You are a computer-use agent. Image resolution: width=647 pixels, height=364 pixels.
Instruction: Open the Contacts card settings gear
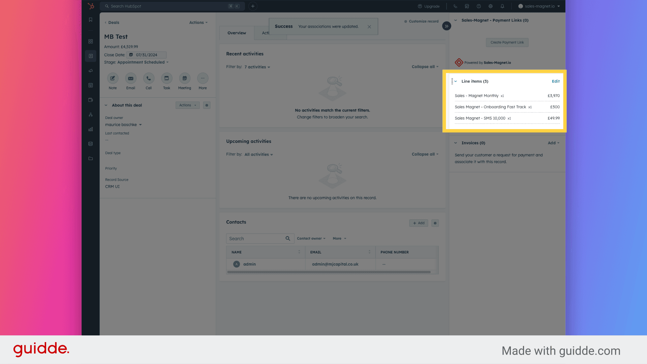pyautogui.click(x=435, y=223)
